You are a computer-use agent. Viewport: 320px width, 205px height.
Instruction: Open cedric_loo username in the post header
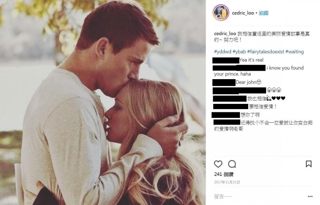point(243,13)
